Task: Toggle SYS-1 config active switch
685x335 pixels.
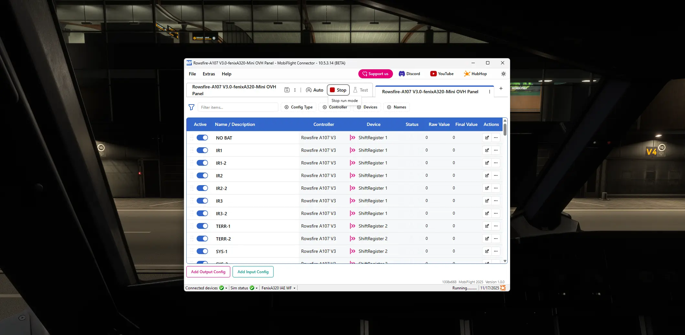Action: coord(202,251)
